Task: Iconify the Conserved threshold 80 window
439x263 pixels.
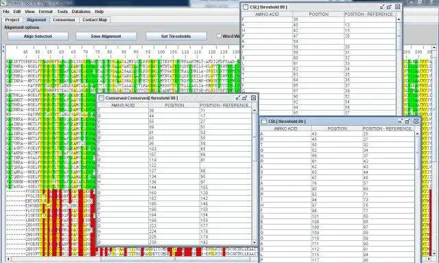Action: tap(238, 98)
